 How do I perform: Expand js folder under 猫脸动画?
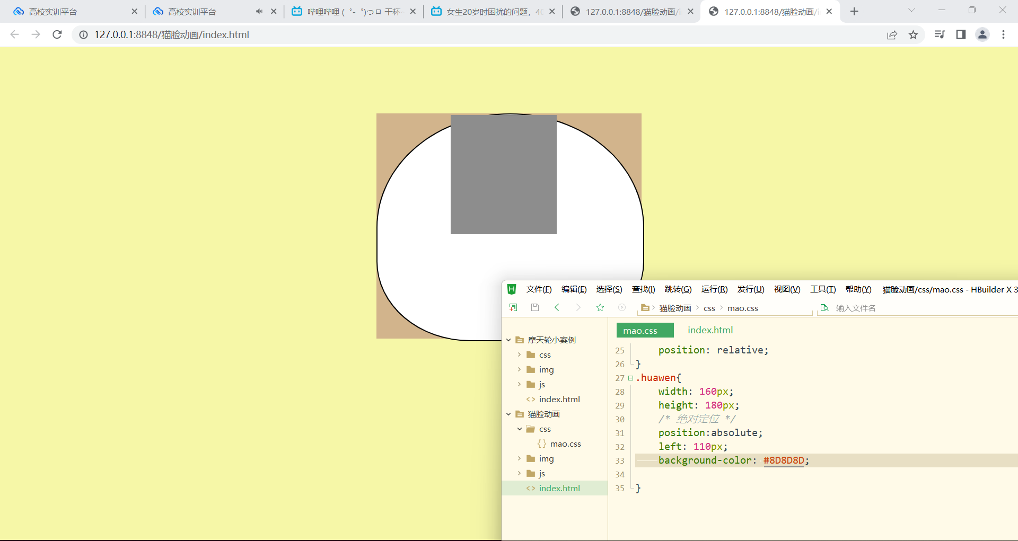tap(520, 473)
